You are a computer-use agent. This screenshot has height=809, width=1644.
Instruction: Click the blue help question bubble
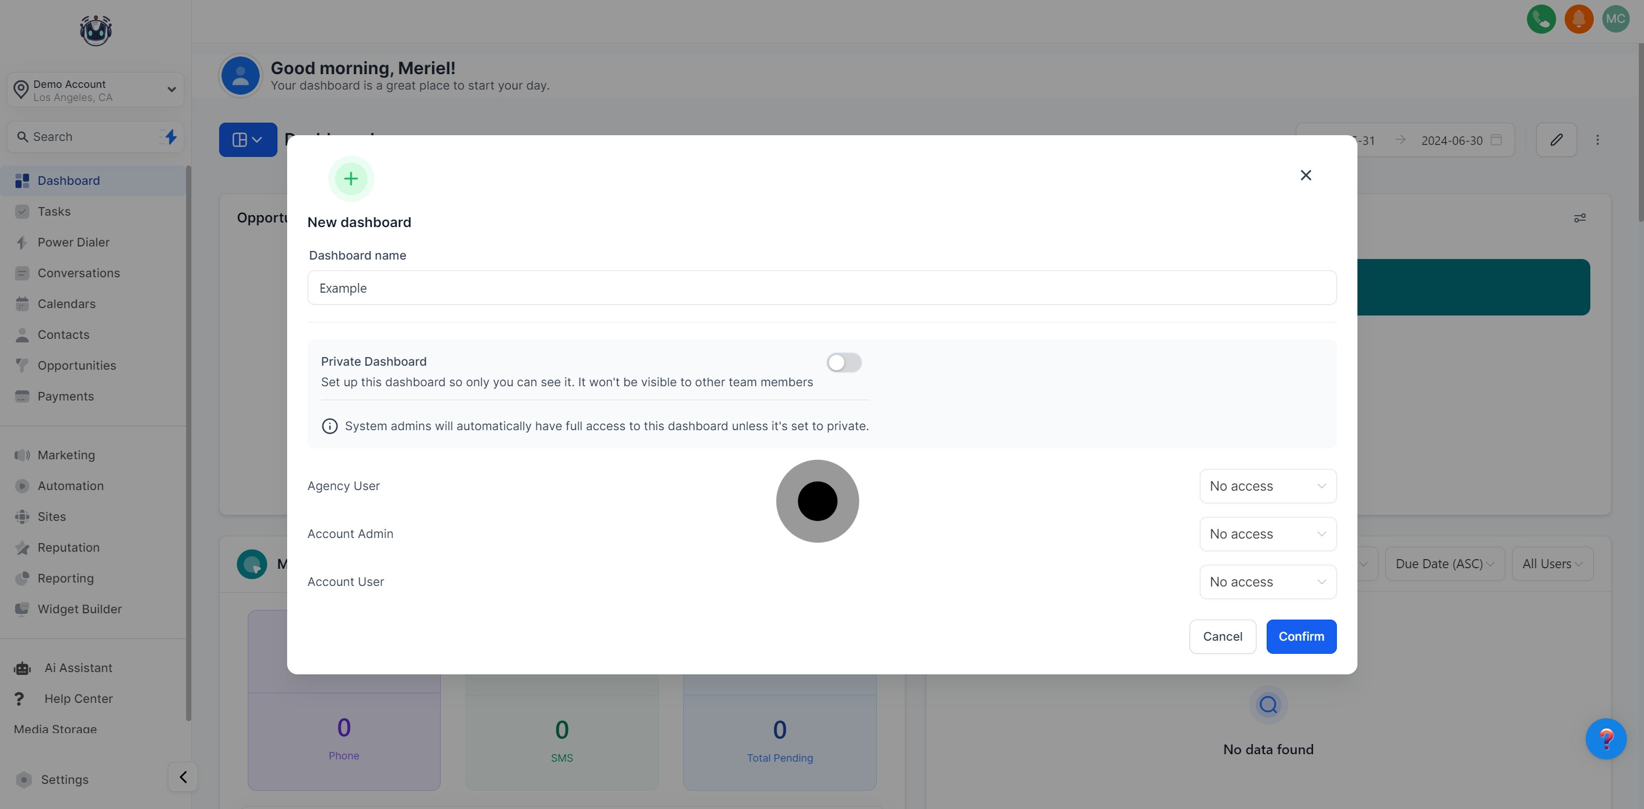(1606, 739)
